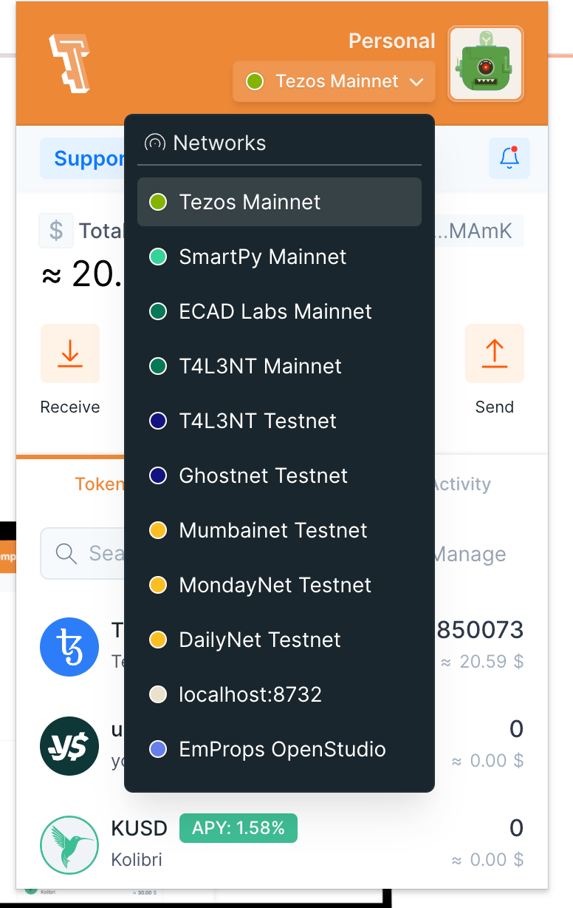Image resolution: width=573 pixels, height=908 pixels.
Task: Click the Send upload-arrow icon
Action: click(x=495, y=353)
